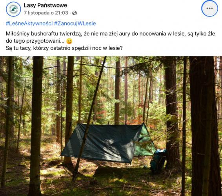Click the thick dark trunk at photo's right

coord(204,126)
